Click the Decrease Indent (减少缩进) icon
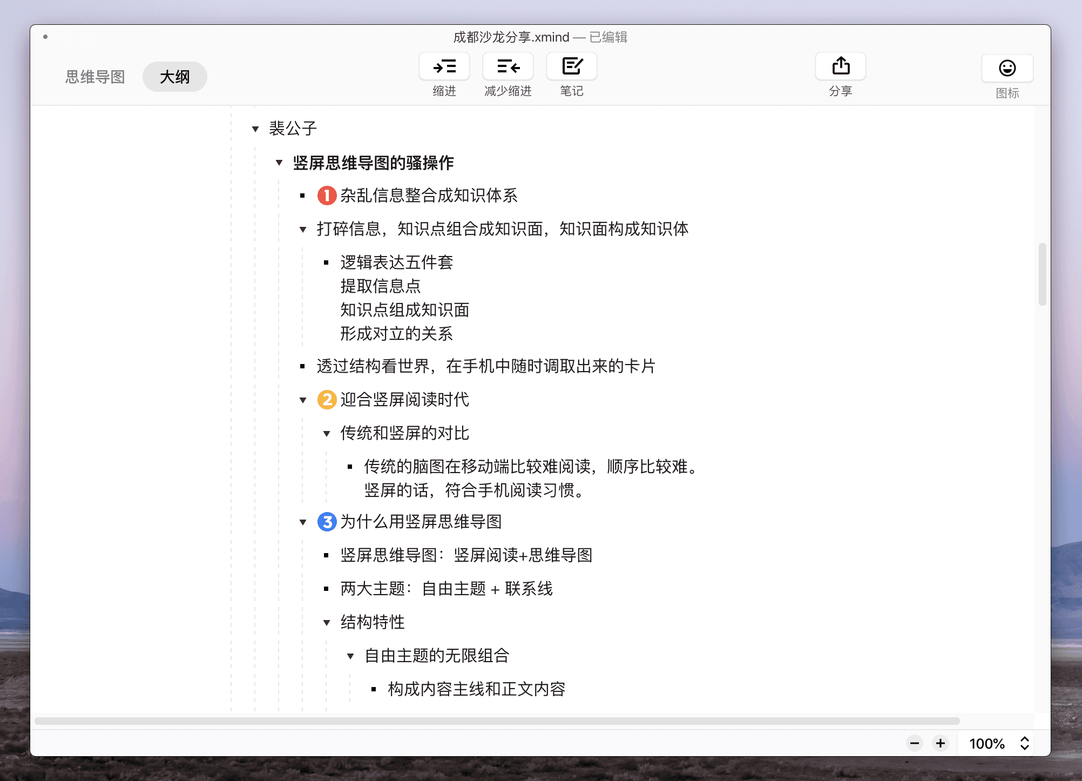This screenshot has height=781, width=1082. pos(508,67)
